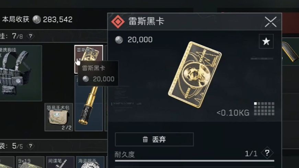Click the 耐久度 durability progress bar
Screen dimensions: 299x168
[x=195, y=161]
